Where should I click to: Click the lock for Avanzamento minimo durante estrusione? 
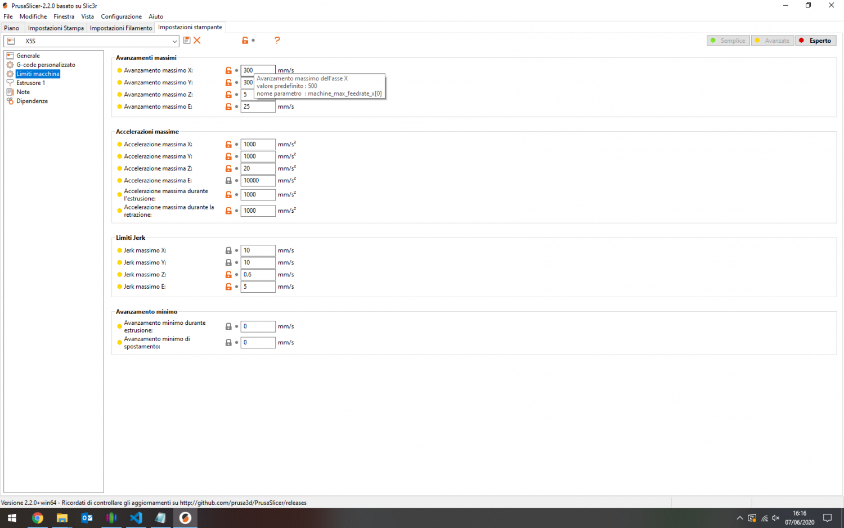(x=228, y=326)
